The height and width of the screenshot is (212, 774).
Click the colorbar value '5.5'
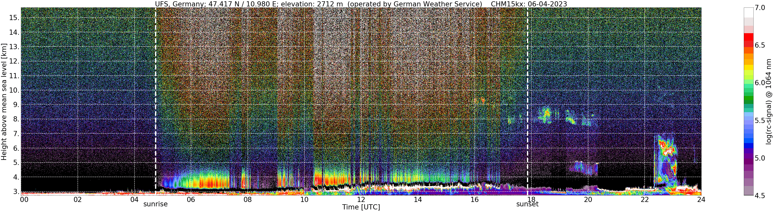pyautogui.click(x=760, y=120)
